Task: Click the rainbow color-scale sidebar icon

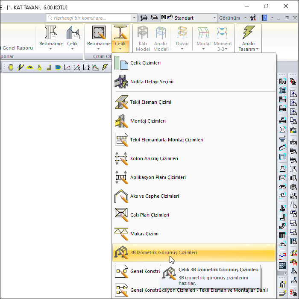Action: [293, 130]
